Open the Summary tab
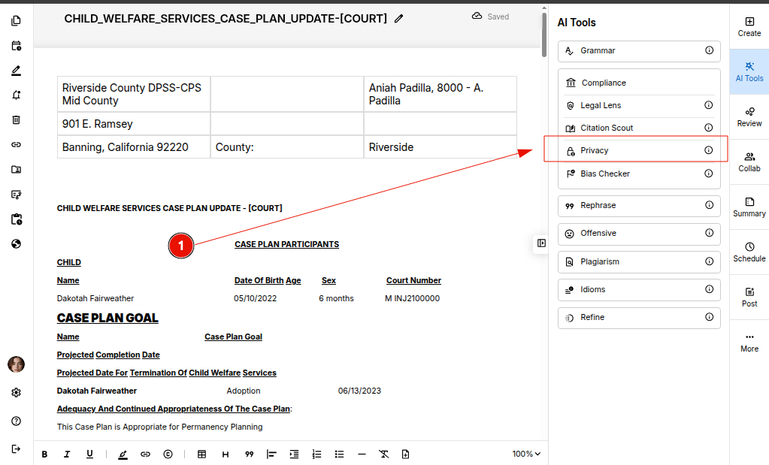Image resolution: width=769 pixels, height=465 pixels. point(749,207)
